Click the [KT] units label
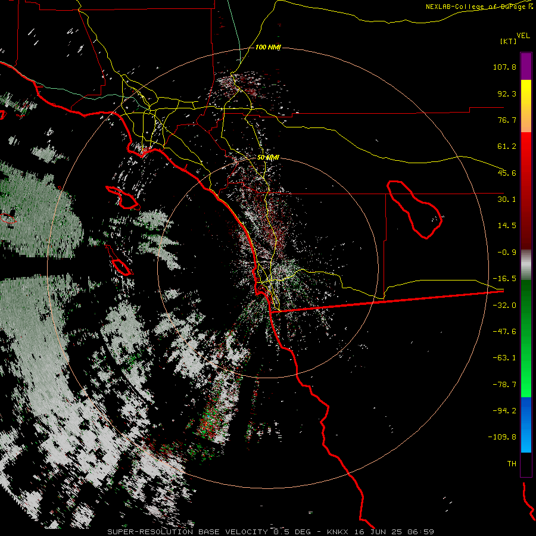This screenshot has width=536, height=536. (508, 41)
